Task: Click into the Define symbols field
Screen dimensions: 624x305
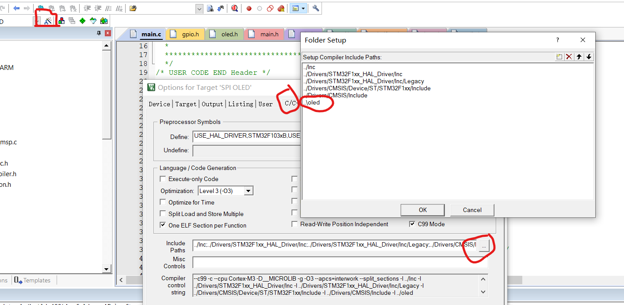Action: [x=247, y=135]
